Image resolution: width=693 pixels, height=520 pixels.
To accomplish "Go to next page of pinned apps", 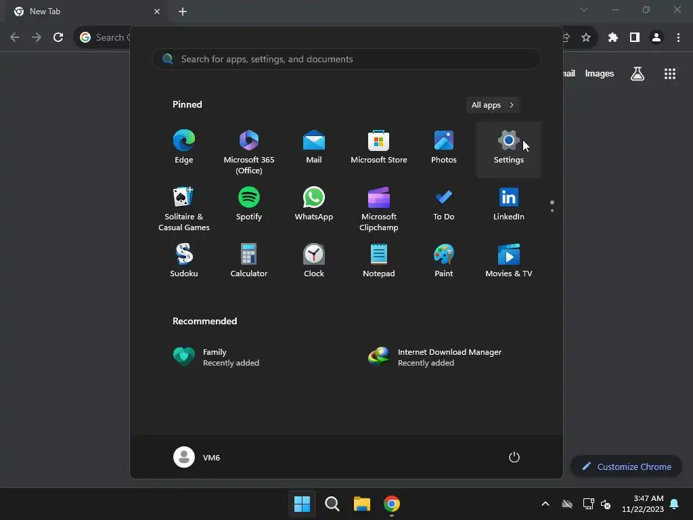I will click(552, 211).
